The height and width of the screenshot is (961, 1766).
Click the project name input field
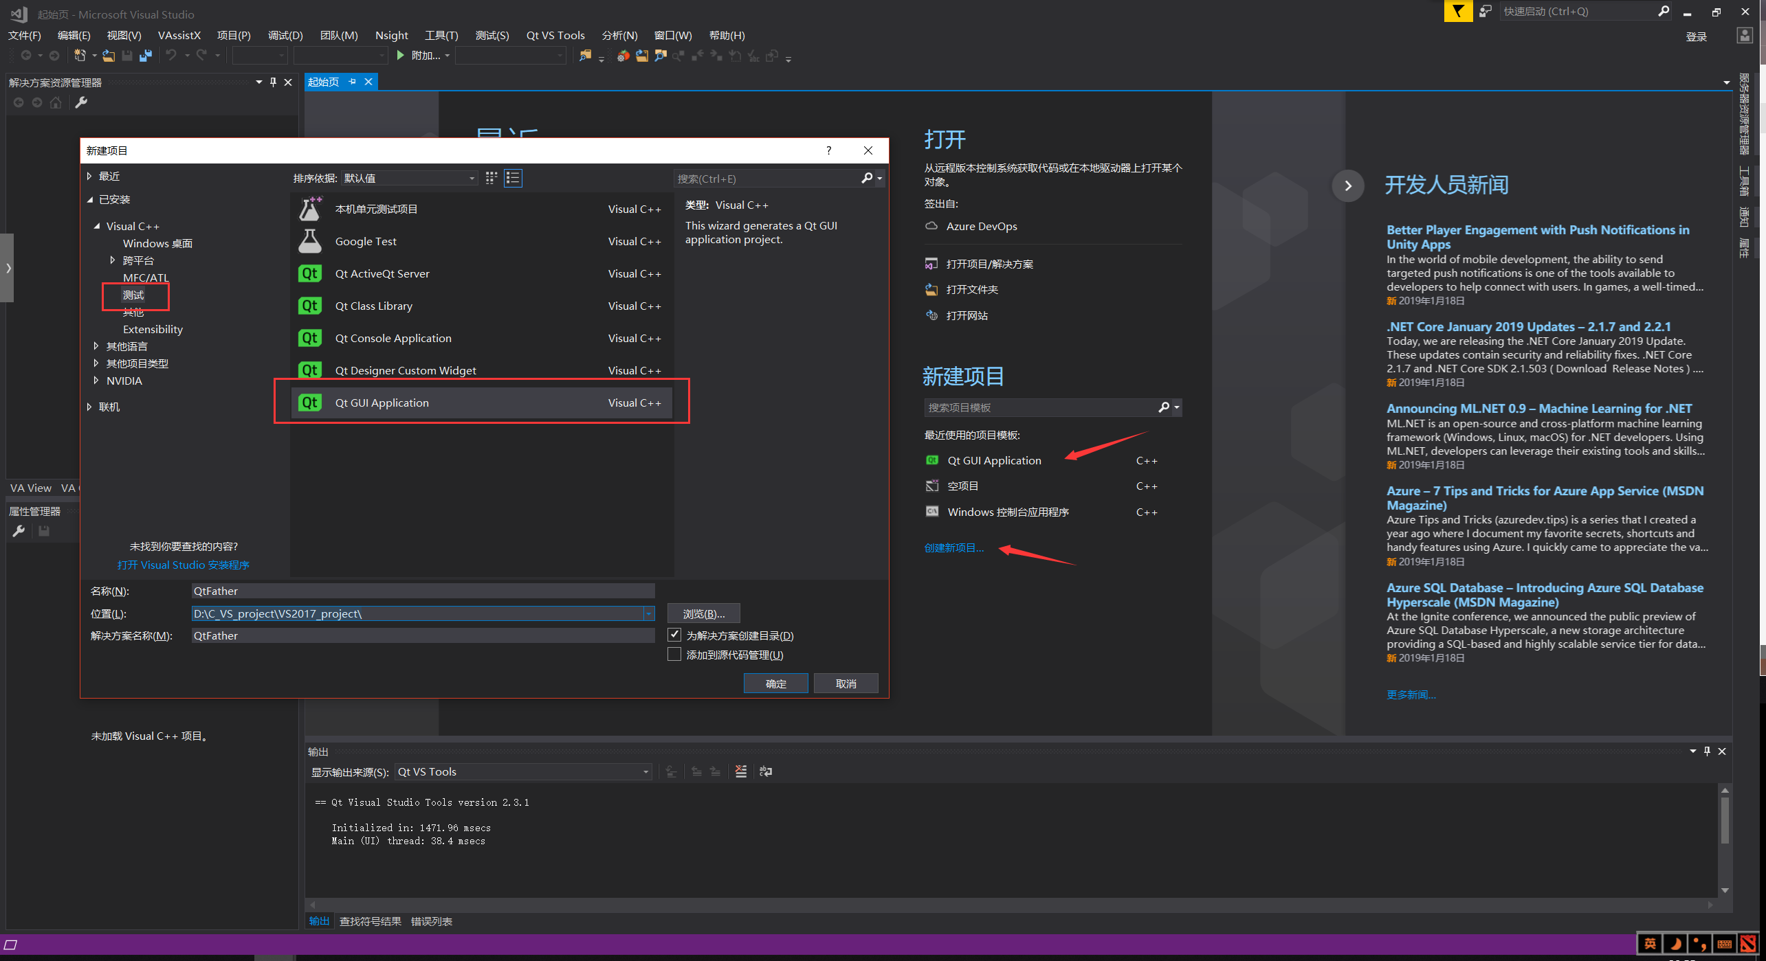[x=422, y=591]
